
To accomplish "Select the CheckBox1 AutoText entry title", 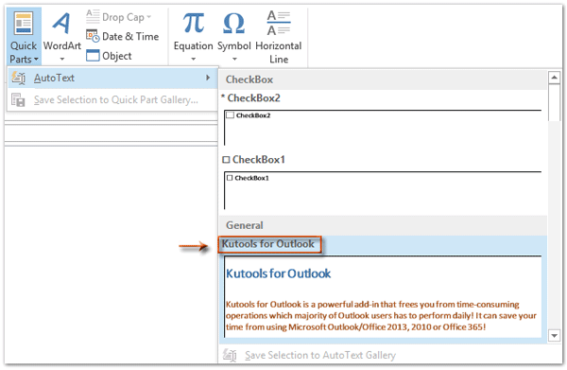I will tap(259, 159).
